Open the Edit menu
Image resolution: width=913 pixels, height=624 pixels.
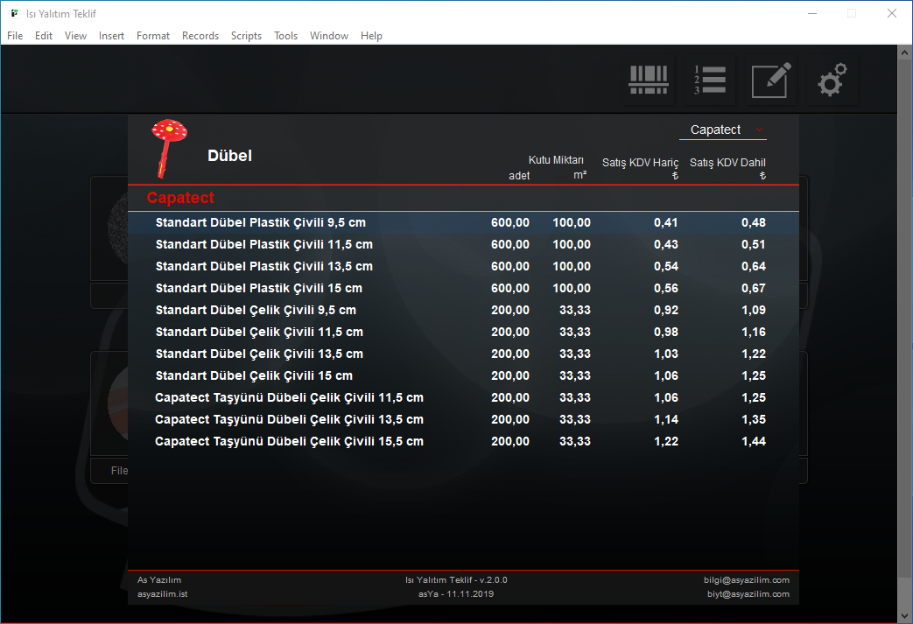(x=44, y=36)
